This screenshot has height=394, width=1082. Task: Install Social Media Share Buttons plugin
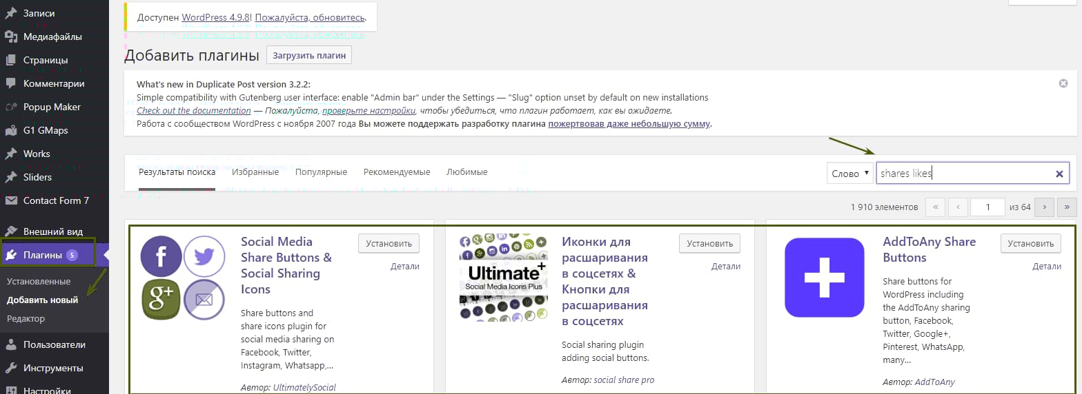click(388, 243)
